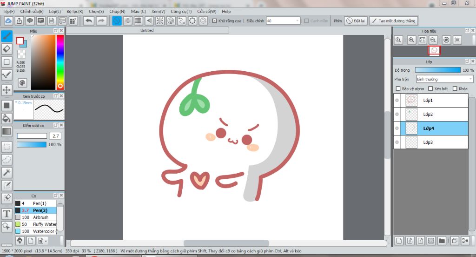Viewport: 476px width, 257px height.
Task: Enable the Xén bớt checkbox
Action: pos(430,88)
